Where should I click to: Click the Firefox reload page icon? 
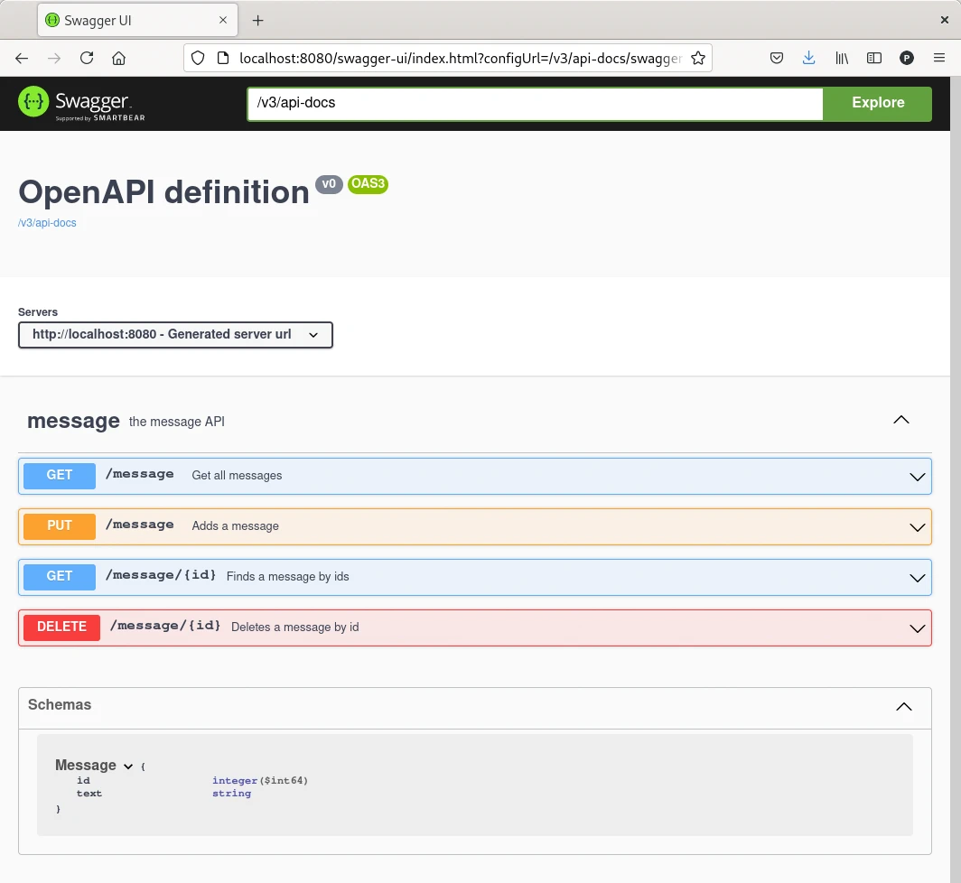coord(87,58)
